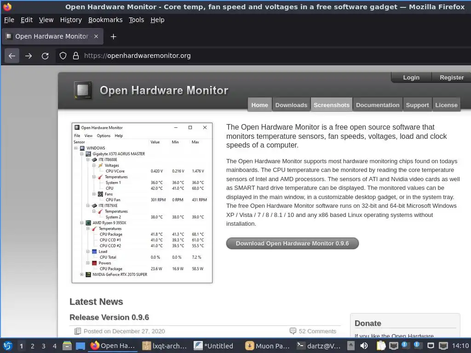The height and width of the screenshot is (353, 471).
Task: Click the Latest News heading
Action: coord(96,302)
